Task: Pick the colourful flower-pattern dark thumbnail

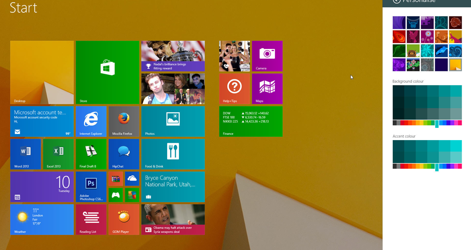Action: point(413,65)
